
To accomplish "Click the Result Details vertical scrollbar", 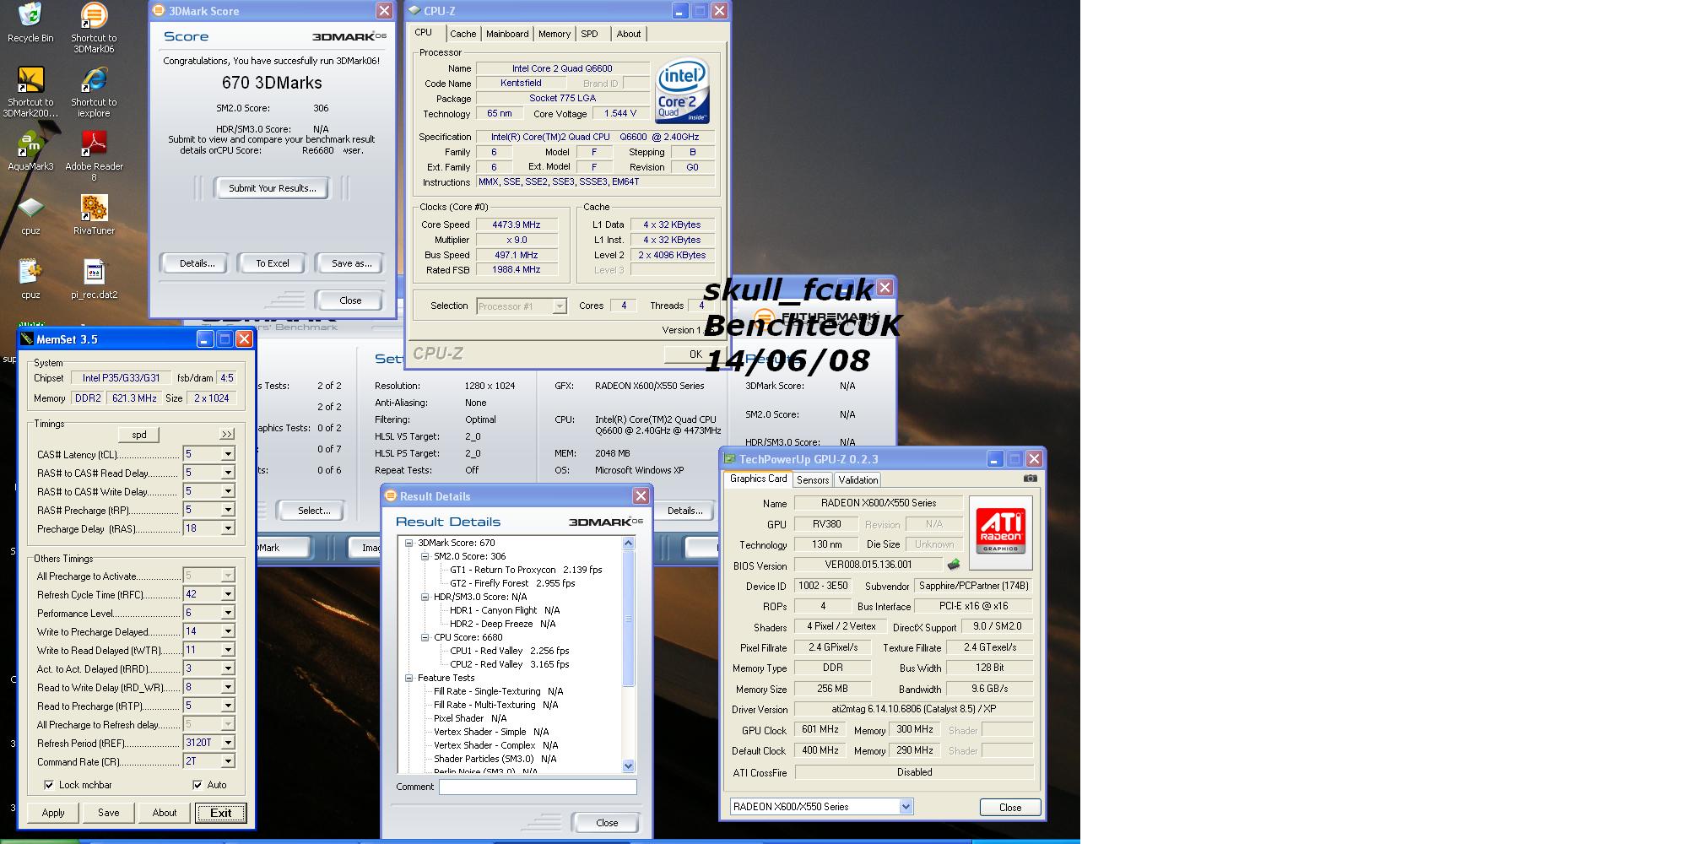I will coord(628,654).
